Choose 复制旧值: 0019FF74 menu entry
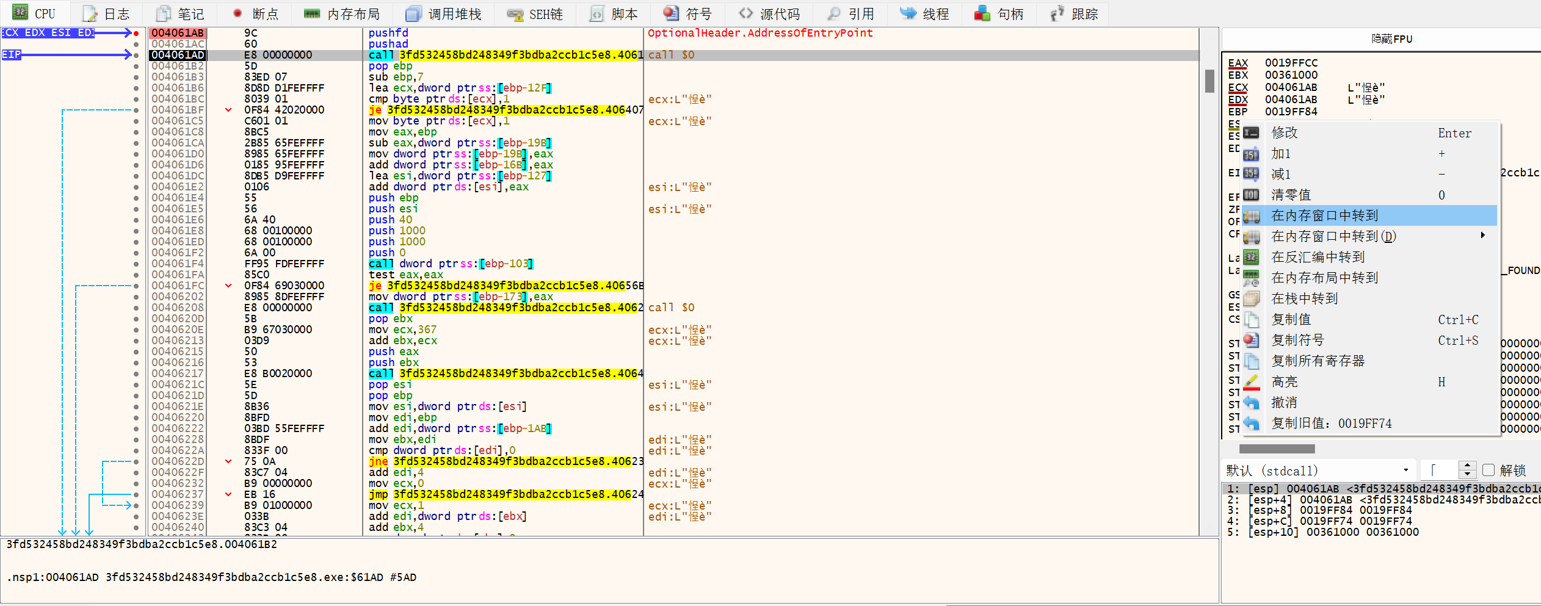Viewport: 1541px width, 606px height. (x=1370, y=423)
